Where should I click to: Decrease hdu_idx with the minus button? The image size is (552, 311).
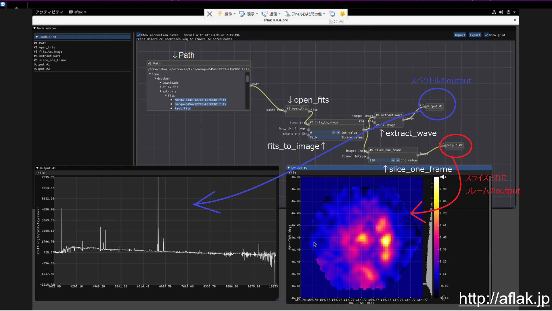click(x=333, y=133)
